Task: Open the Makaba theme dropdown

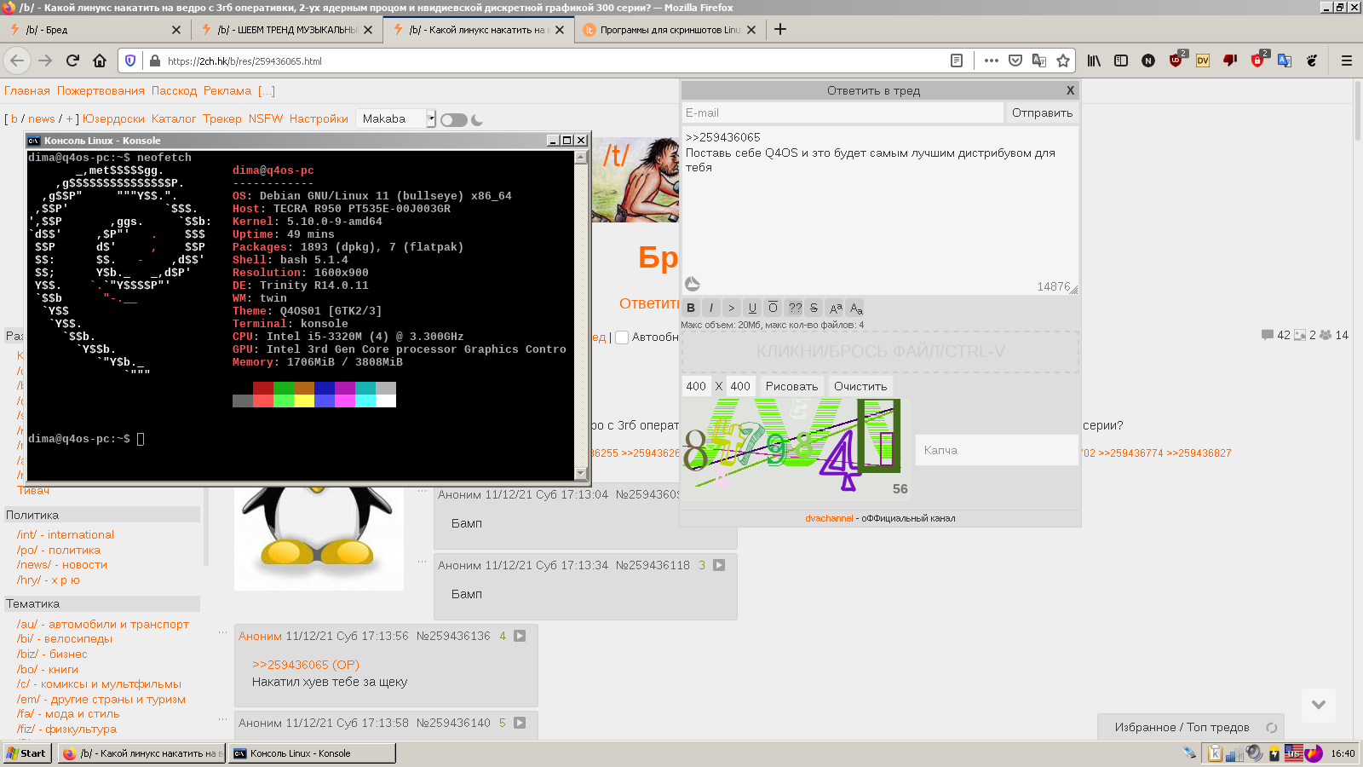Action: (x=396, y=118)
